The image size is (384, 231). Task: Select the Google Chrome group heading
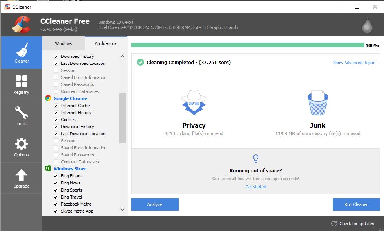click(70, 98)
